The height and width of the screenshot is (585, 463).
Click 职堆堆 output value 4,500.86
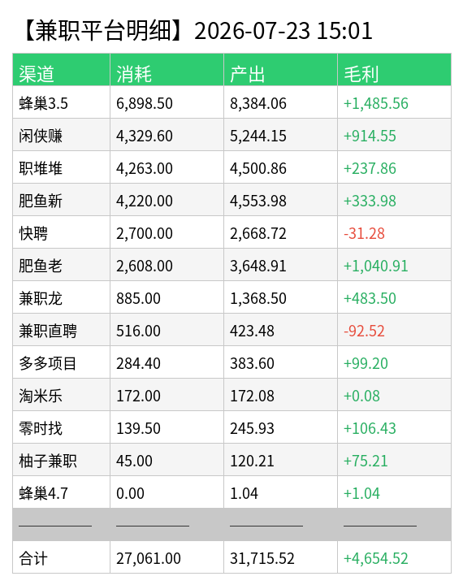pyautogui.click(x=258, y=168)
